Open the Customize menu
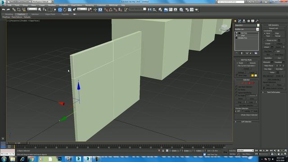 tap(101, 5)
